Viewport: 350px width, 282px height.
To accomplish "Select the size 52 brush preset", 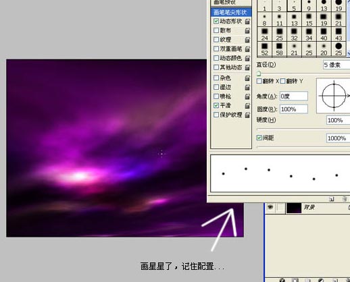I will (x=264, y=49).
